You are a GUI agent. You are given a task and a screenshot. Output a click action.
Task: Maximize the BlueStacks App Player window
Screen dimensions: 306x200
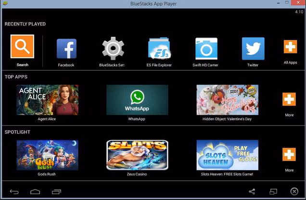287,2
